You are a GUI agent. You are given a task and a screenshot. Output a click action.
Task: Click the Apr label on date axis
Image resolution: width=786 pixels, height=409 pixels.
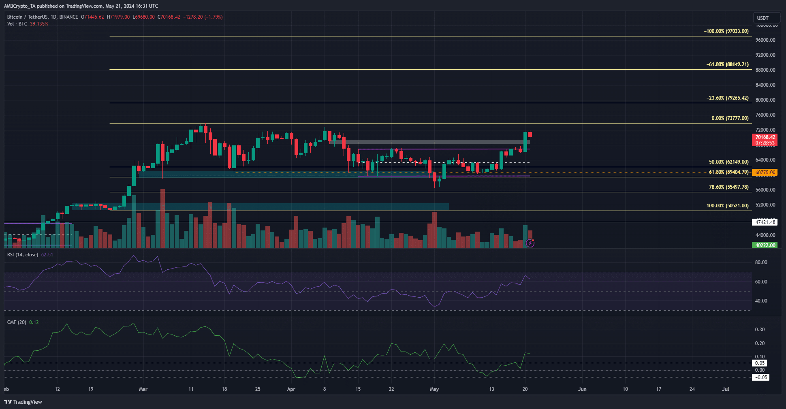291,389
